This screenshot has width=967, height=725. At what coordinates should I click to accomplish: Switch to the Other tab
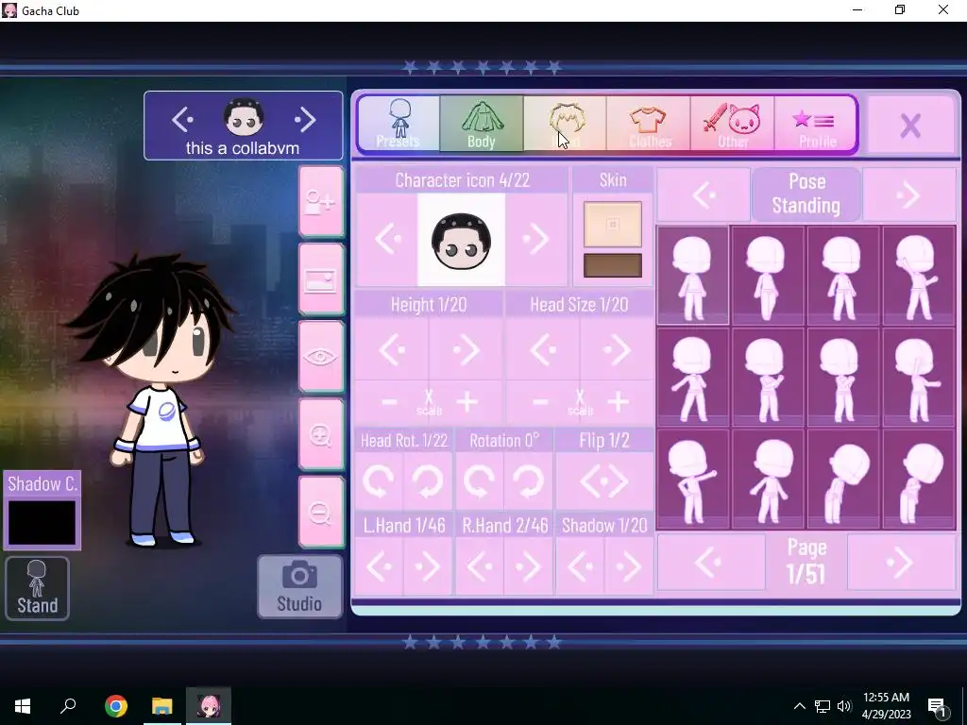[x=733, y=124]
